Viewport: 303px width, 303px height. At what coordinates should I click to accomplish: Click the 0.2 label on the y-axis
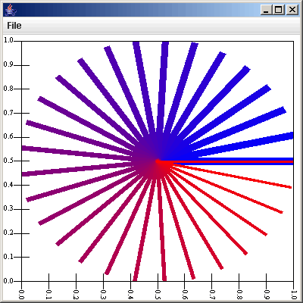click(8, 233)
